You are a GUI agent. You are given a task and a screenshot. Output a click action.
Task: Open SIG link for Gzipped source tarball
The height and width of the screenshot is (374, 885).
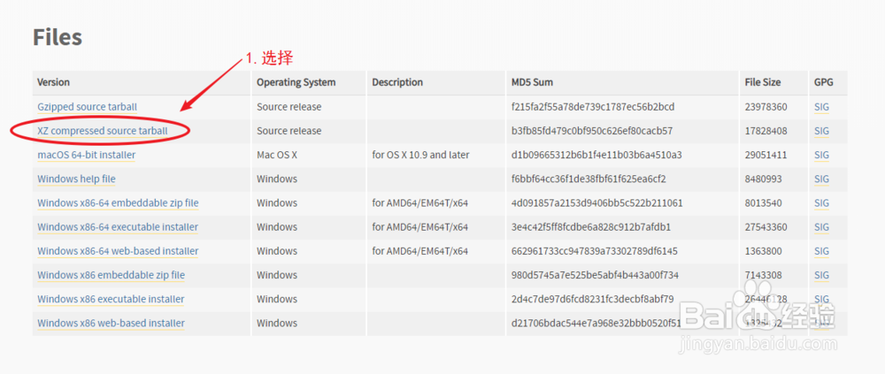pyautogui.click(x=821, y=107)
